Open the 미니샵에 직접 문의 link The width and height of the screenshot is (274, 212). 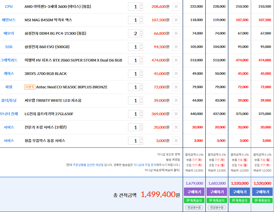pyautogui.click(x=145, y=165)
